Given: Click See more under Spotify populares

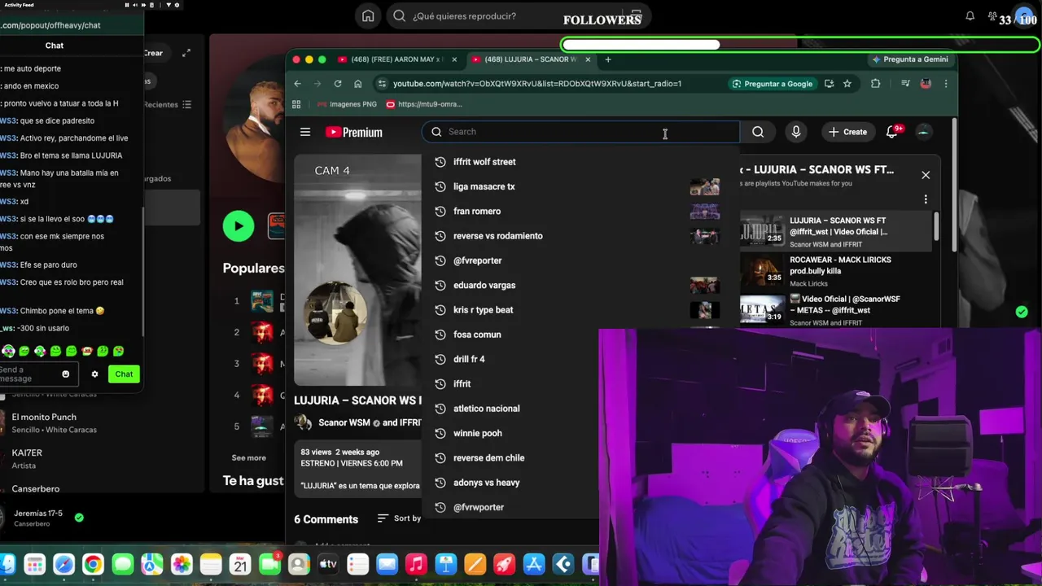Looking at the screenshot, I should pos(248,458).
